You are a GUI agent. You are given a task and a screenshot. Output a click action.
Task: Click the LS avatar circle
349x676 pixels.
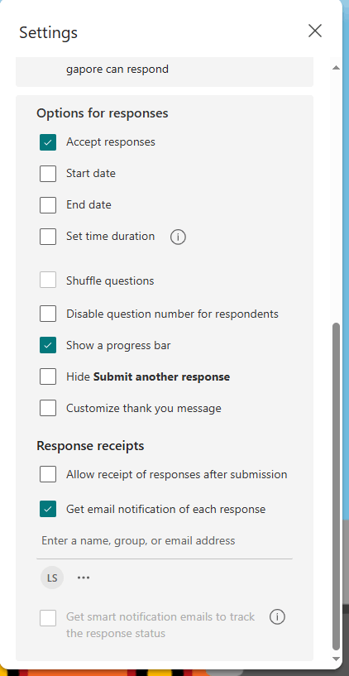click(x=52, y=578)
